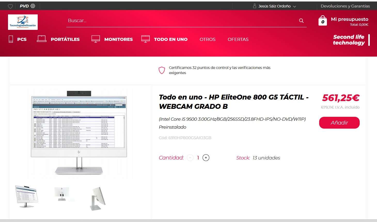The height and width of the screenshot is (222, 377).
Task: Decrease quantity with the minus button
Action: coord(190,158)
